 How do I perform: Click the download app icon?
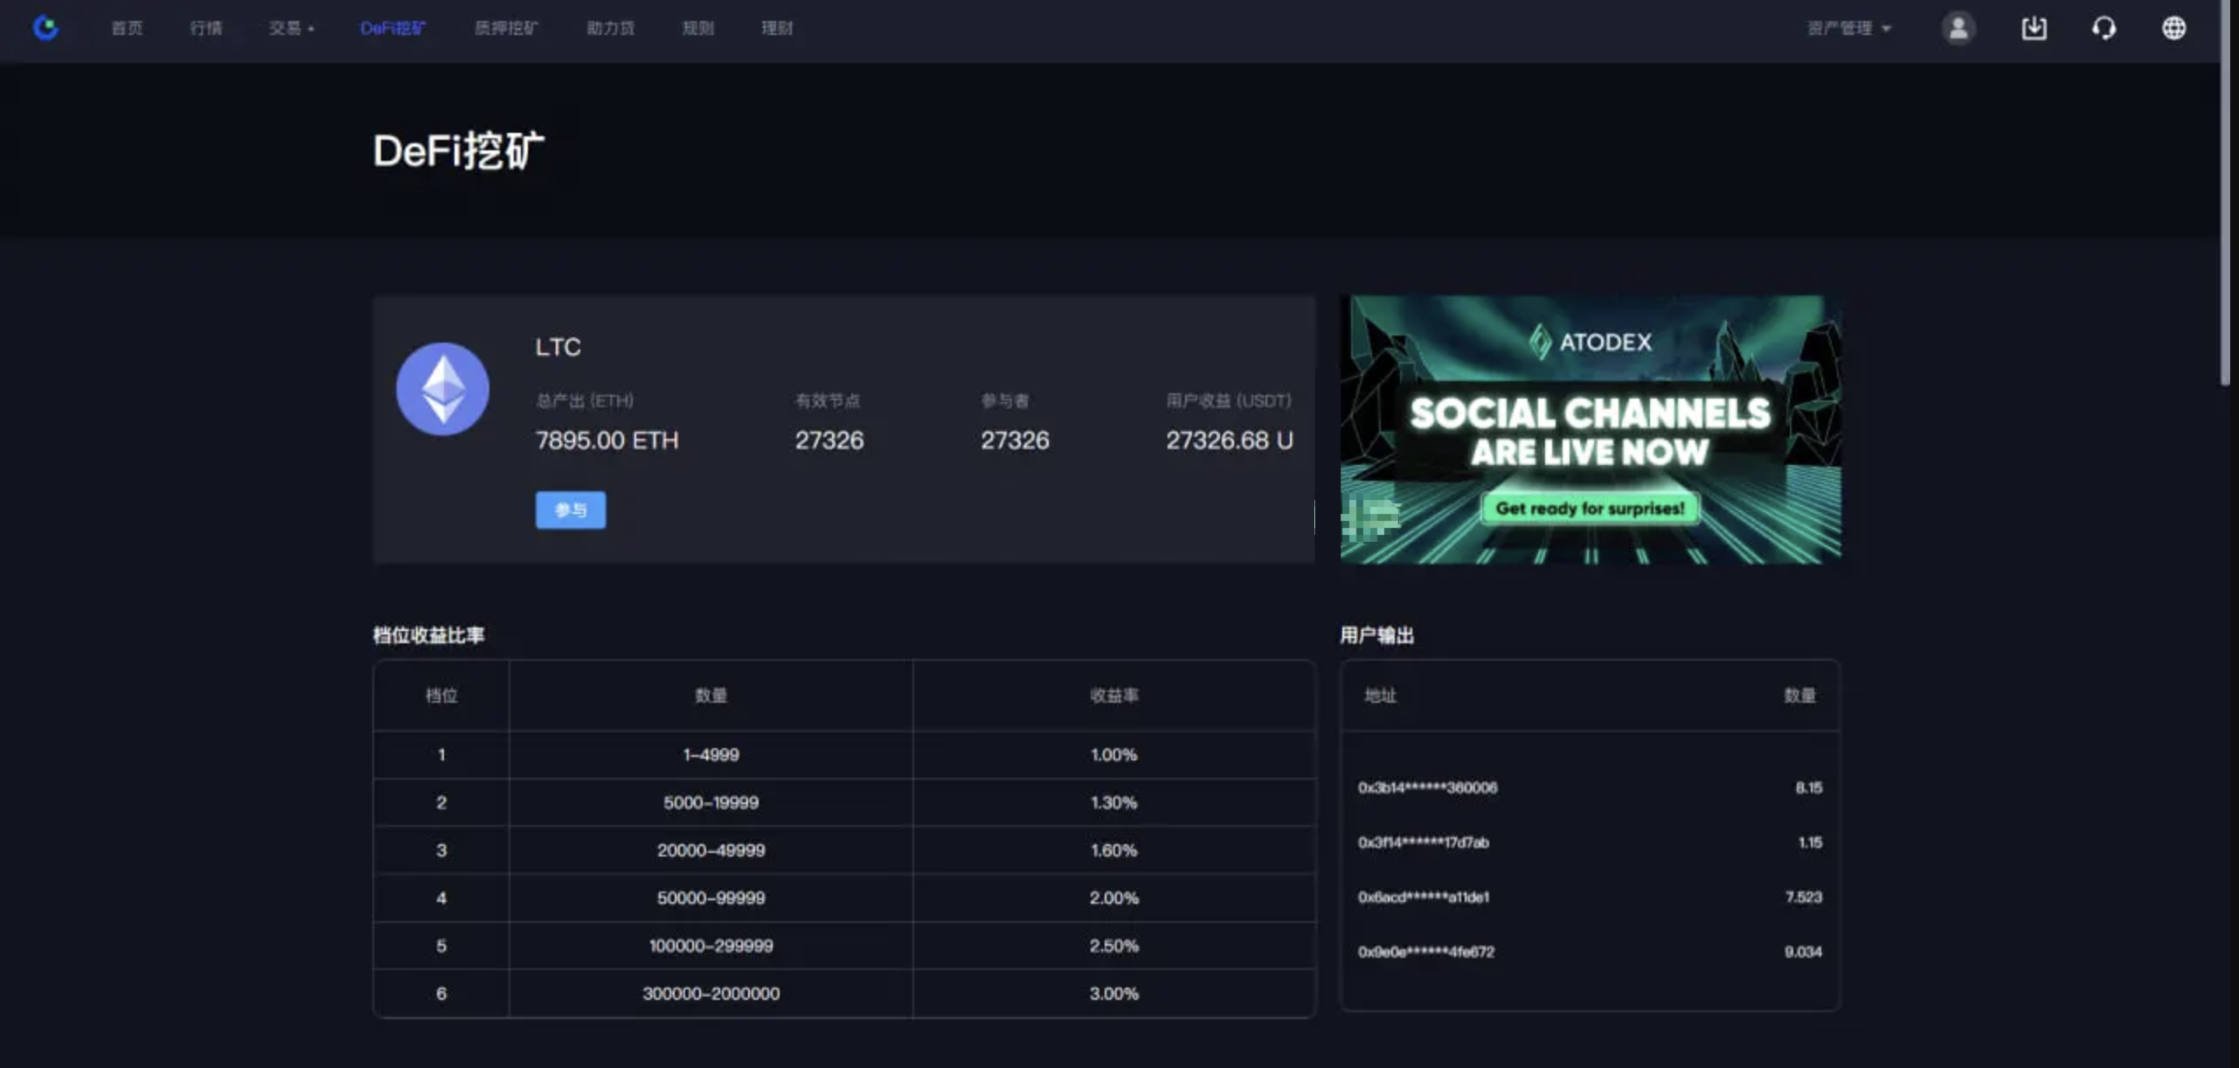[2034, 28]
